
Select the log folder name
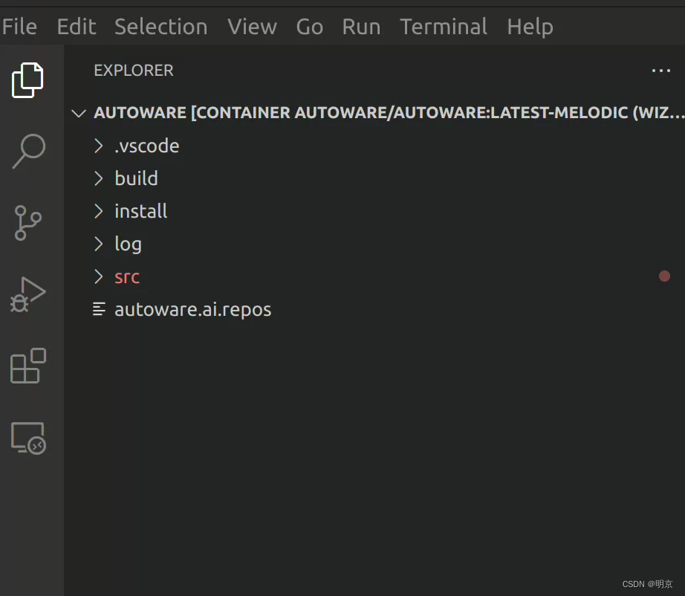(x=128, y=244)
